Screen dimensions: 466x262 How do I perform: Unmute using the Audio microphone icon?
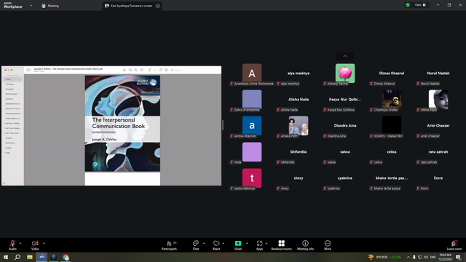(12, 243)
